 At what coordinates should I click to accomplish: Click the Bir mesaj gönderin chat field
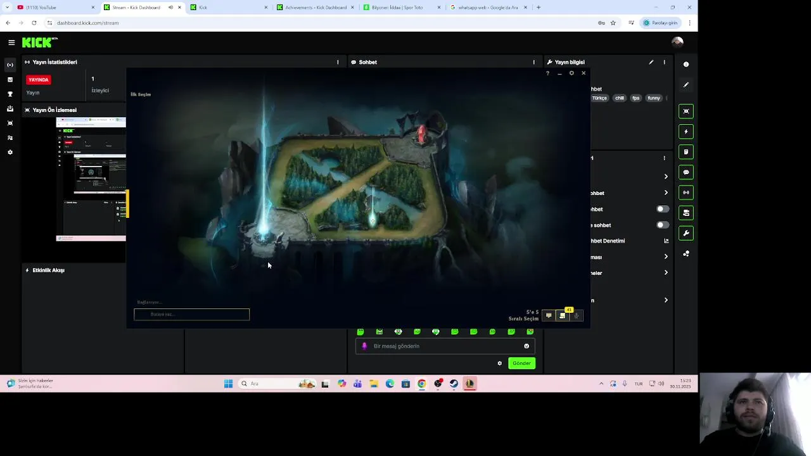pyautogui.click(x=445, y=346)
